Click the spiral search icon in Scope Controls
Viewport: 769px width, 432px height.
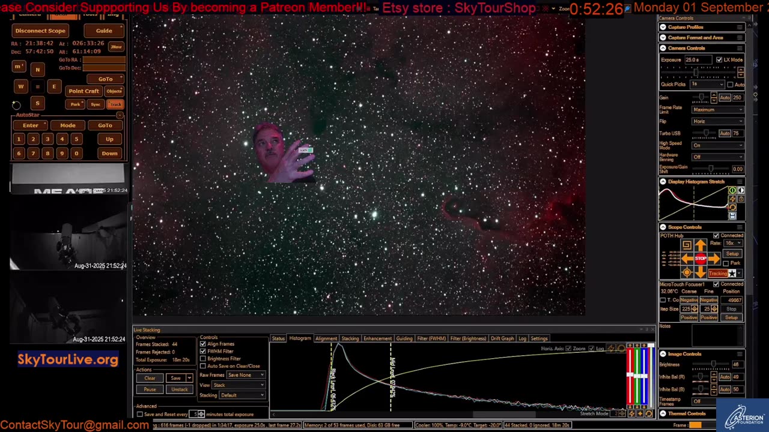click(687, 245)
